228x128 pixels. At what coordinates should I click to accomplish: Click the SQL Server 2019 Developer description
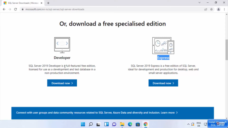[62, 70]
